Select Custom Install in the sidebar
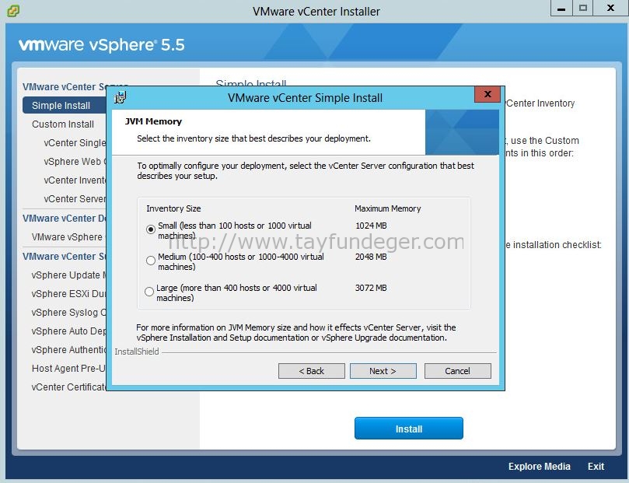The height and width of the screenshot is (483, 629). [63, 124]
